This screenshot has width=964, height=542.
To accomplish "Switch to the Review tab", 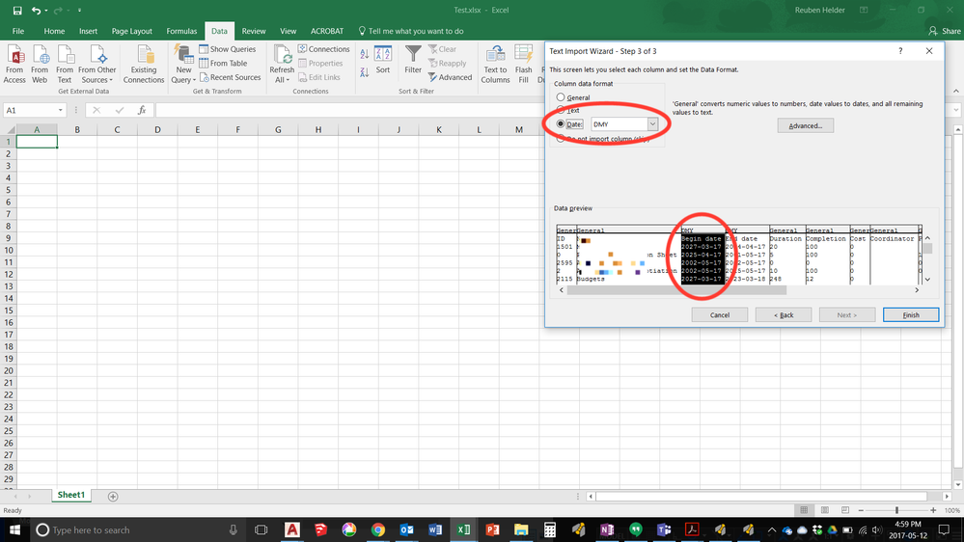I will (253, 31).
